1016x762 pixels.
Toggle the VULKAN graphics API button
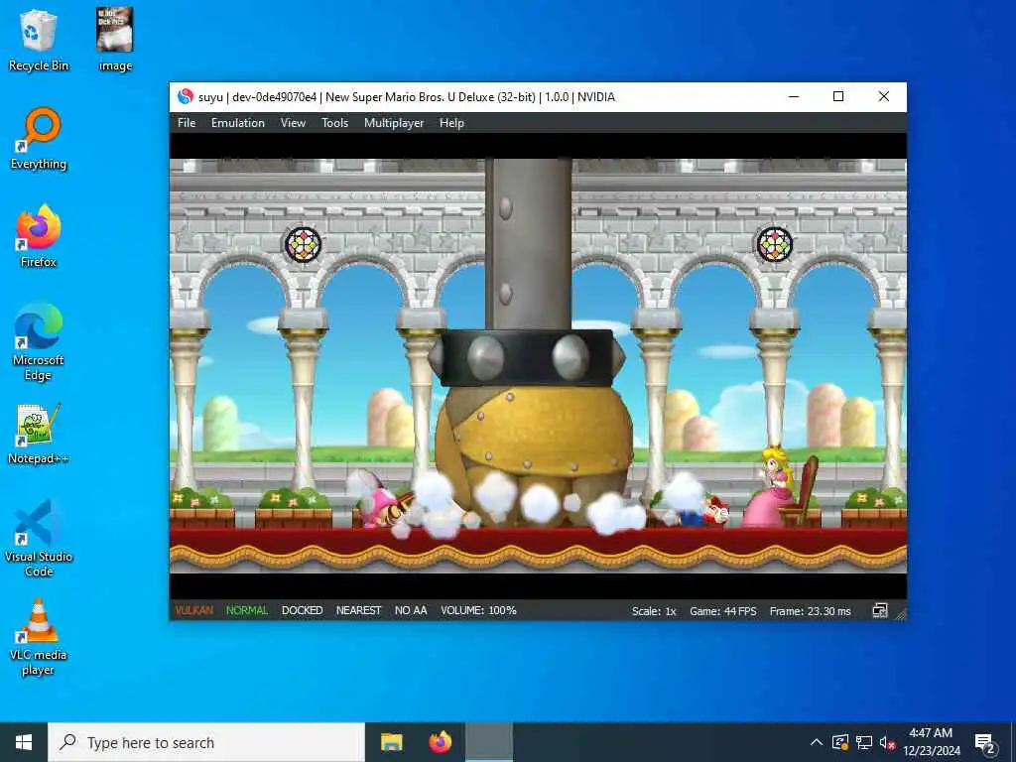(x=193, y=610)
